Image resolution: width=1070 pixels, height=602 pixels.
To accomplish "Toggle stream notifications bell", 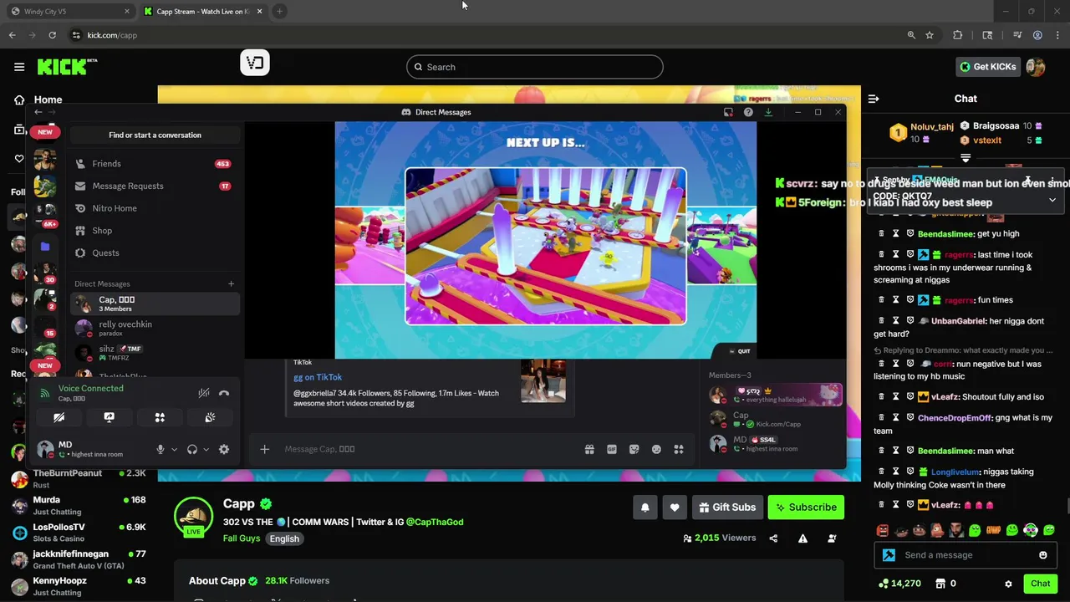I will (645, 507).
